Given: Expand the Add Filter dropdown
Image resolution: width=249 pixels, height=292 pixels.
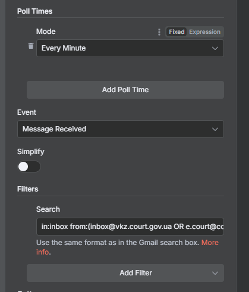Looking at the screenshot, I should pos(125,273).
